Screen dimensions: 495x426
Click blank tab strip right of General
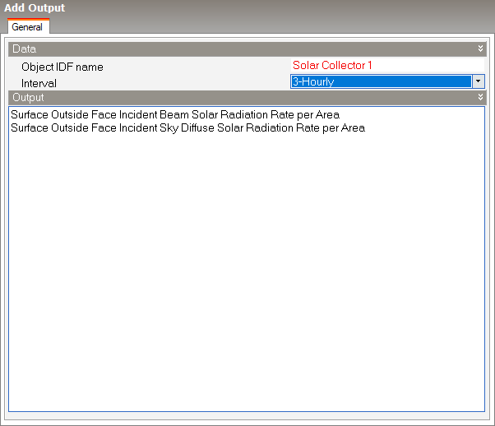coord(271,27)
